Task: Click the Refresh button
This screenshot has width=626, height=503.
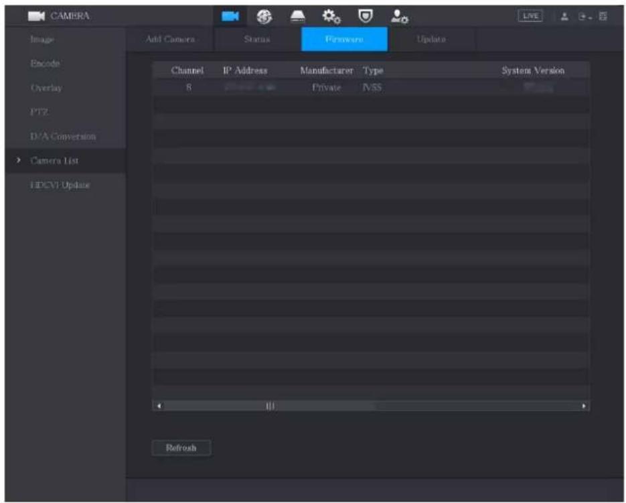Action: coord(181,448)
